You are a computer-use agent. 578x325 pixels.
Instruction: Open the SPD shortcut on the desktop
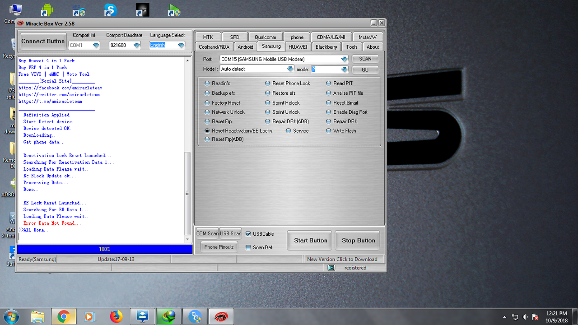79,10
